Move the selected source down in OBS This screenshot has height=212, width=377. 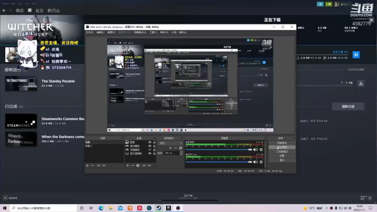[149, 166]
